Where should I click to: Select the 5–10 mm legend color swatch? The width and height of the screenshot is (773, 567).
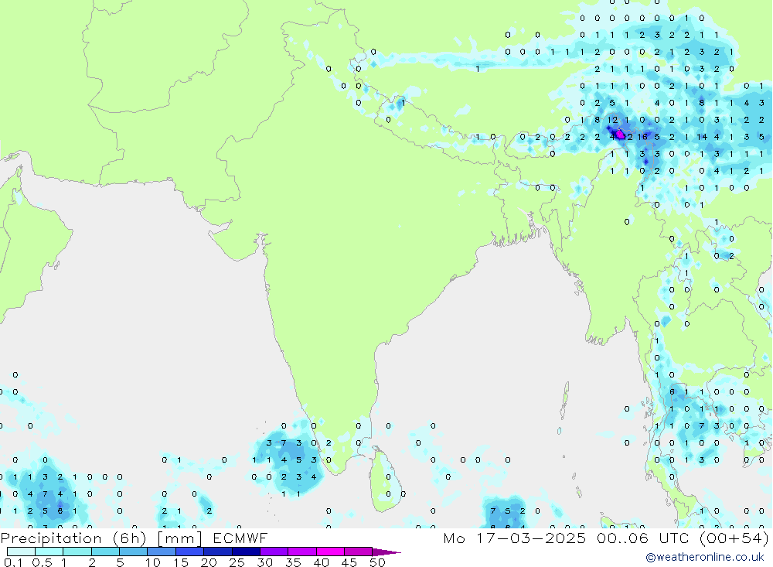click(x=133, y=552)
